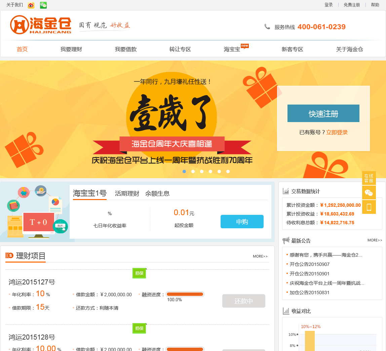Click 担保 badge on 鸿运2015127号
Image resolution: width=386 pixels, height=351 pixels.
click(x=139, y=273)
